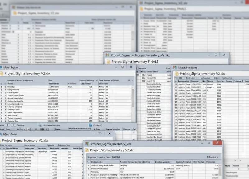Close the bottom-center window with the red X
The width and height of the screenshot is (249, 179).
217,143
